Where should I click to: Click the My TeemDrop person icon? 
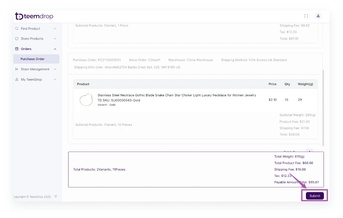tap(16, 80)
